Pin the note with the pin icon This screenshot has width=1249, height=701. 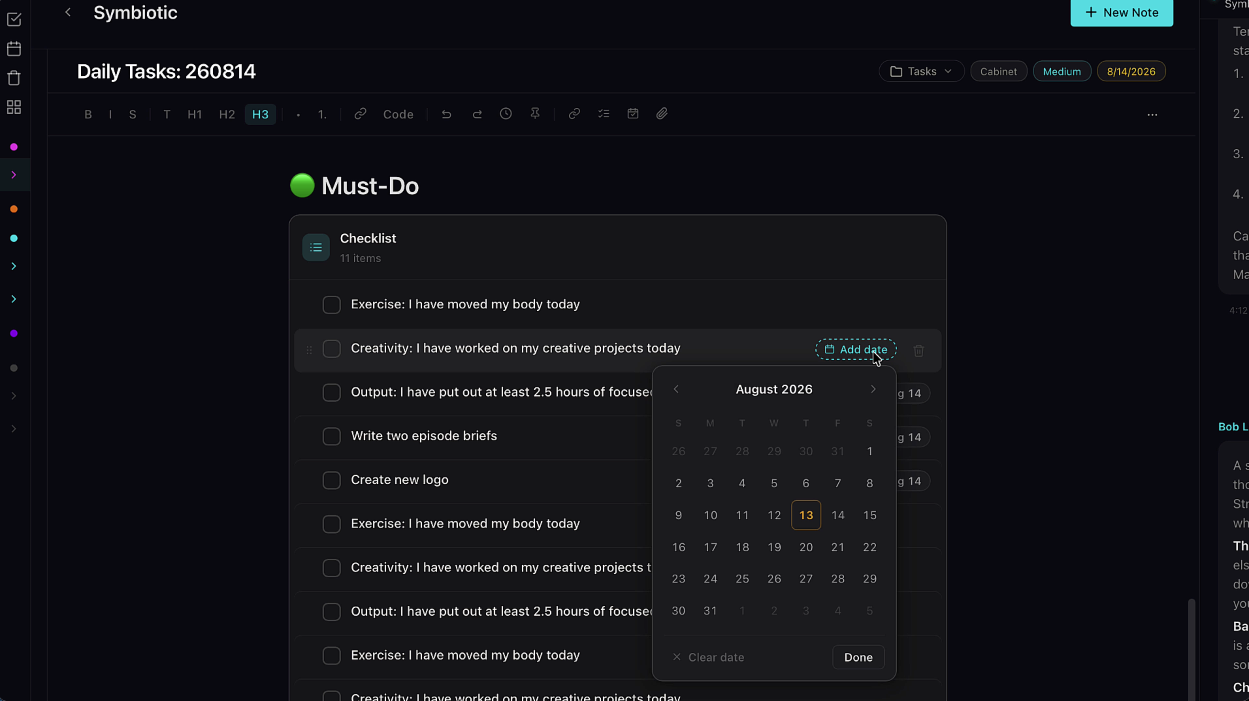click(535, 113)
